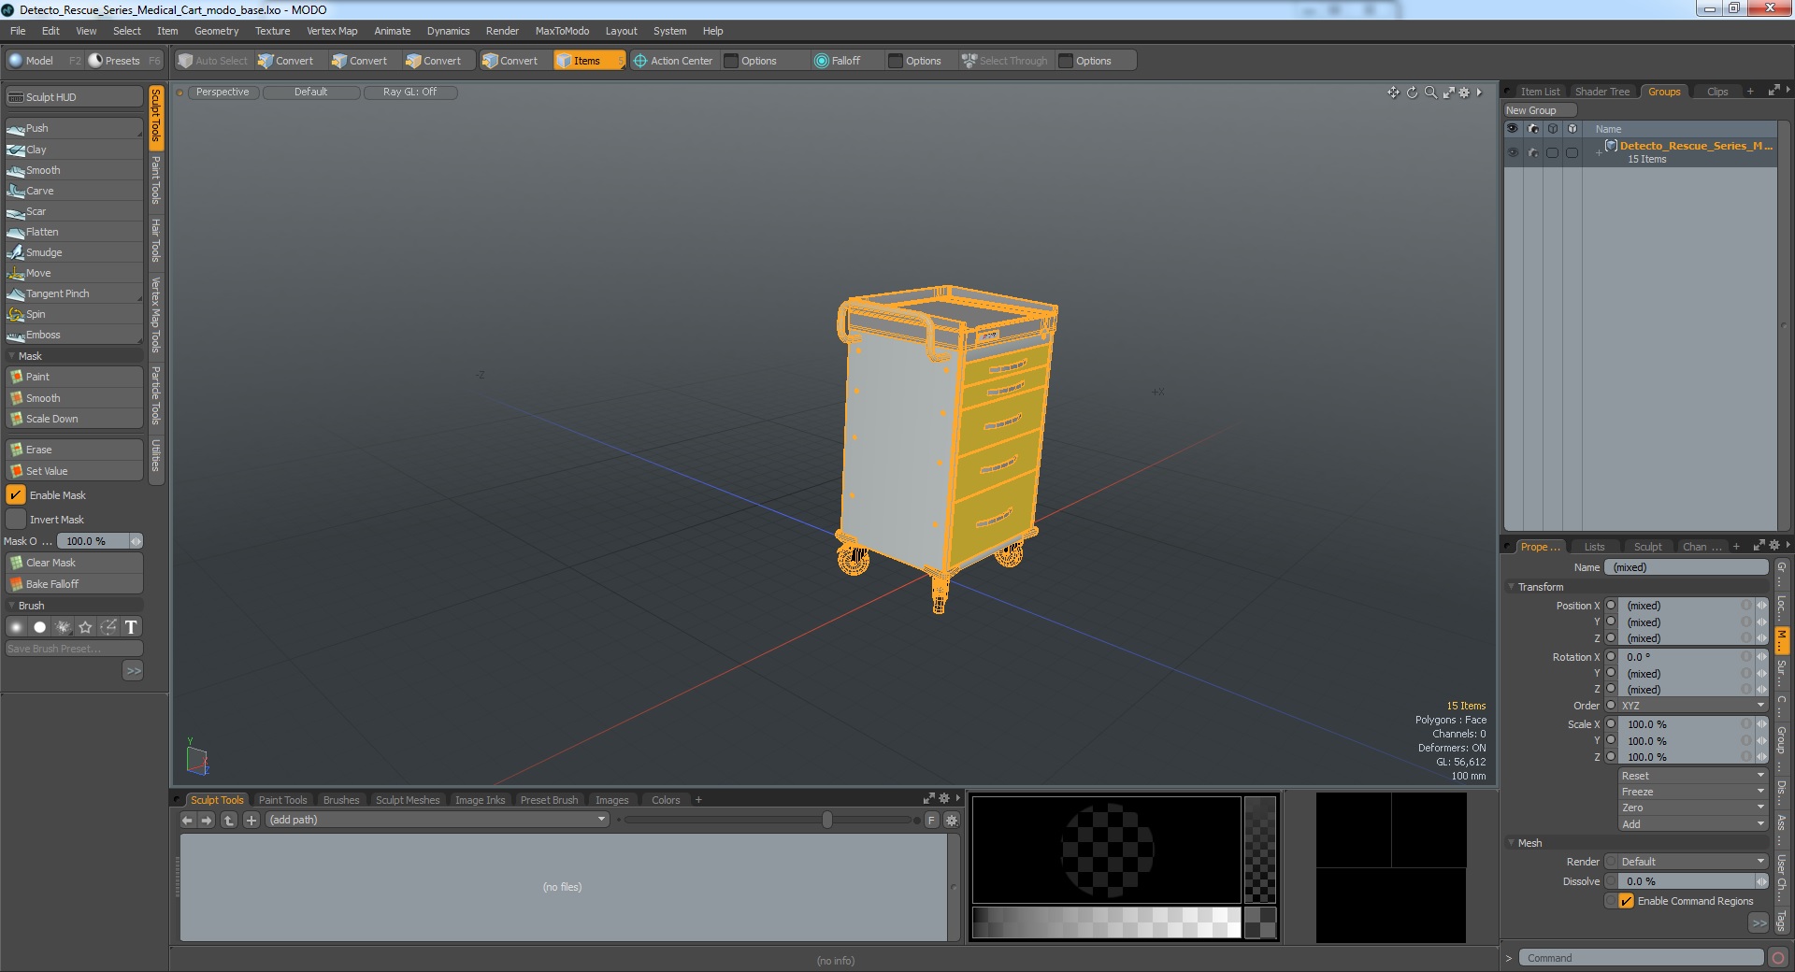Click the viewport pan icon
The image size is (1795, 972).
click(x=1393, y=93)
